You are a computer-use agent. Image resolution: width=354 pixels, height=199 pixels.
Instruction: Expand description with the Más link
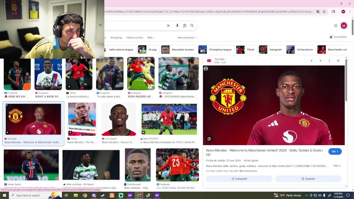coord(337,166)
